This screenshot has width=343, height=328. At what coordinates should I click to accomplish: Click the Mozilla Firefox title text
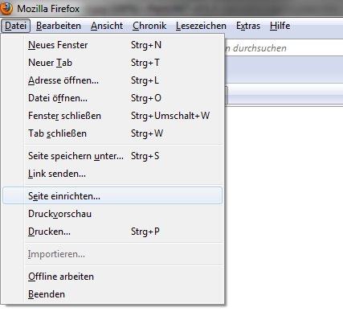click(48, 9)
